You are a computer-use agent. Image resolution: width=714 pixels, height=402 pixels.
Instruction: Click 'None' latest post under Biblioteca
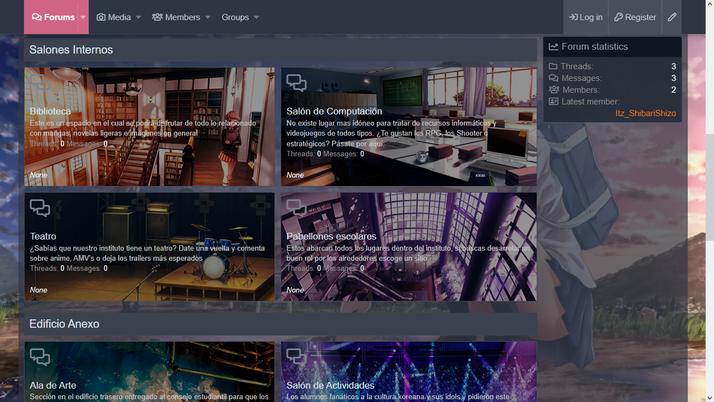38,175
